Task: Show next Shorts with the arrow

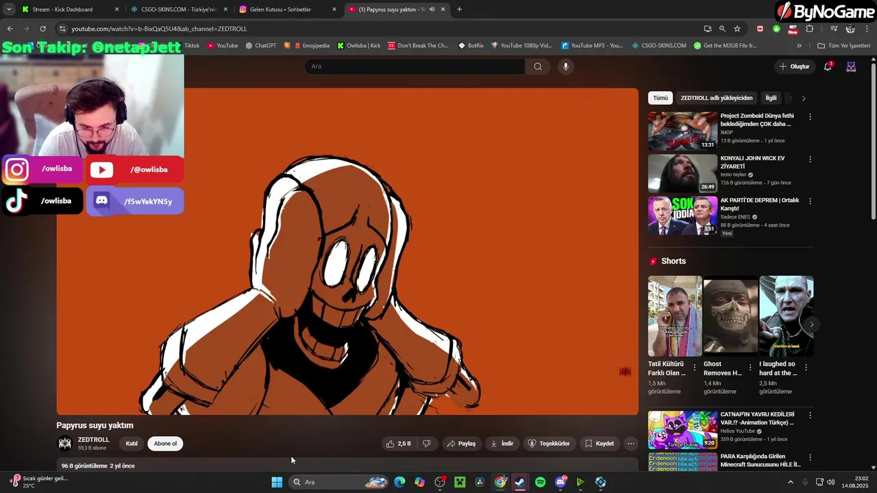Action: point(811,325)
